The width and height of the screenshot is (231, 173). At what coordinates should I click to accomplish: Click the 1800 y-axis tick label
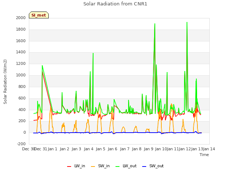21,30
